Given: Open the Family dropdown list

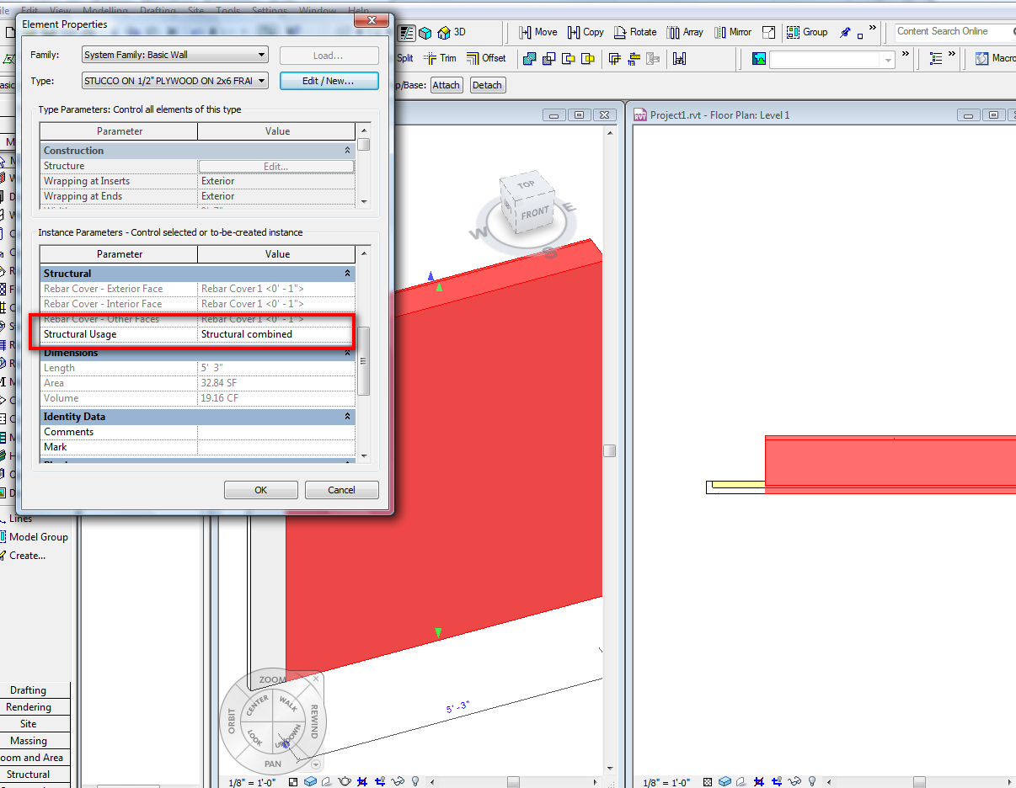Looking at the screenshot, I should 262,56.
